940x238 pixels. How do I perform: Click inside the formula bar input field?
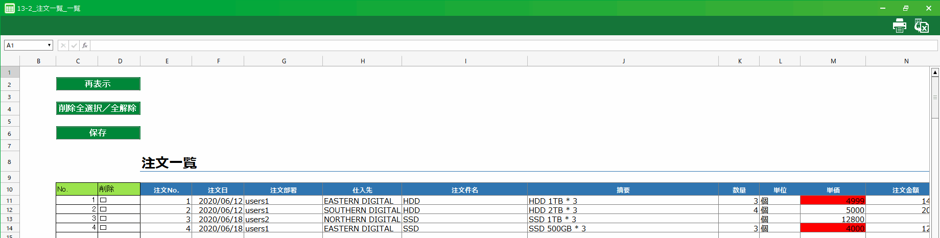511,45
